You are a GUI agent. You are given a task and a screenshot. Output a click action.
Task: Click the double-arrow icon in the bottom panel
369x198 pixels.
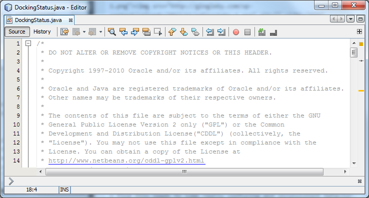pos(11,181)
